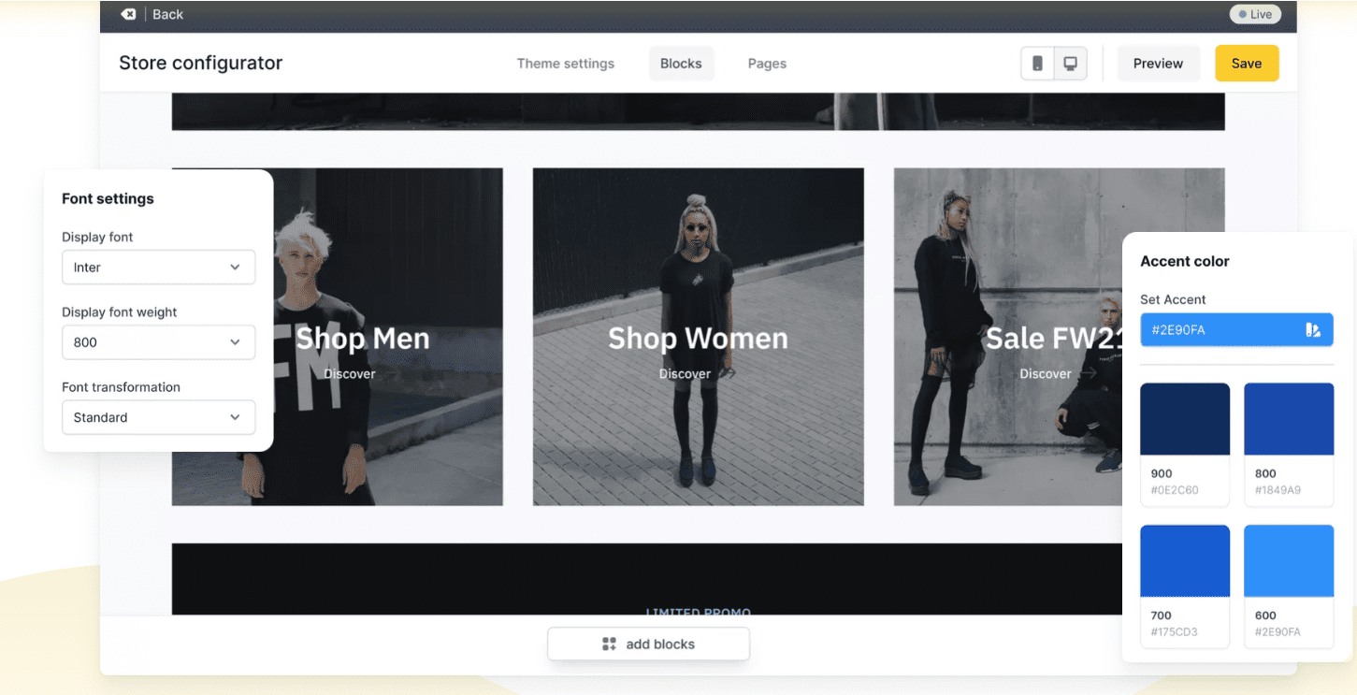Click the color fill icon in accent field
The width and height of the screenshot is (1357, 695).
[x=1313, y=330]
